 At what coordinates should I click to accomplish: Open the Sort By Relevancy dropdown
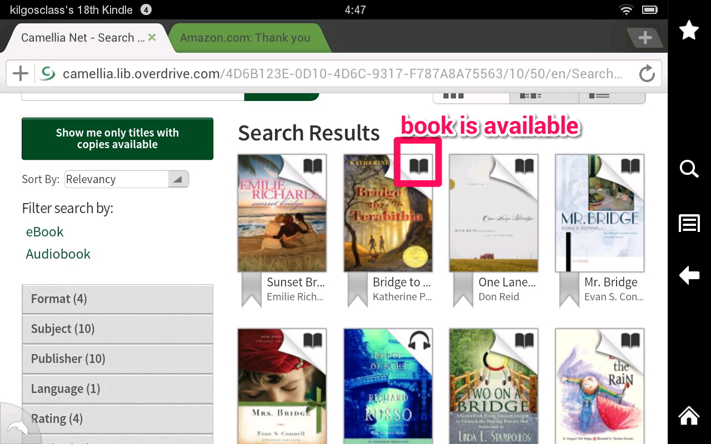(x=126, y=179)
